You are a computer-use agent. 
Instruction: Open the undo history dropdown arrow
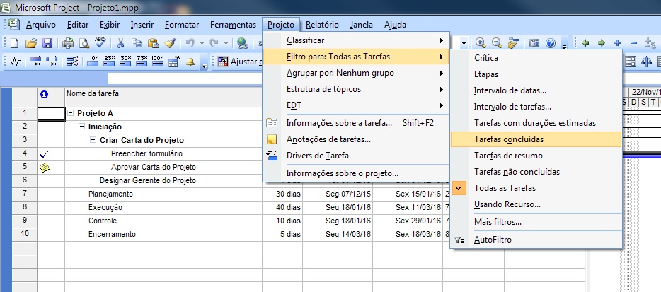coord(202,43)
